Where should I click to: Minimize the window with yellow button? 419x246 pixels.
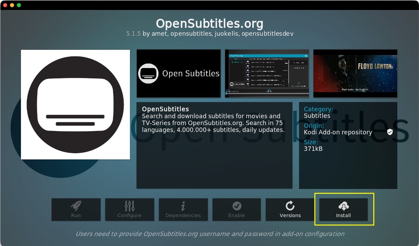(12, 5)
